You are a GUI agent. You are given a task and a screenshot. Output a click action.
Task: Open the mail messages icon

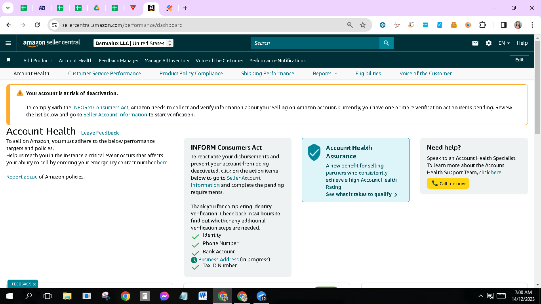pos(475,43)
